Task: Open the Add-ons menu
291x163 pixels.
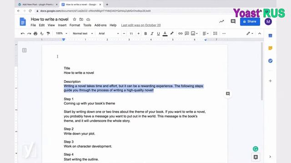Action: [100, 25]
